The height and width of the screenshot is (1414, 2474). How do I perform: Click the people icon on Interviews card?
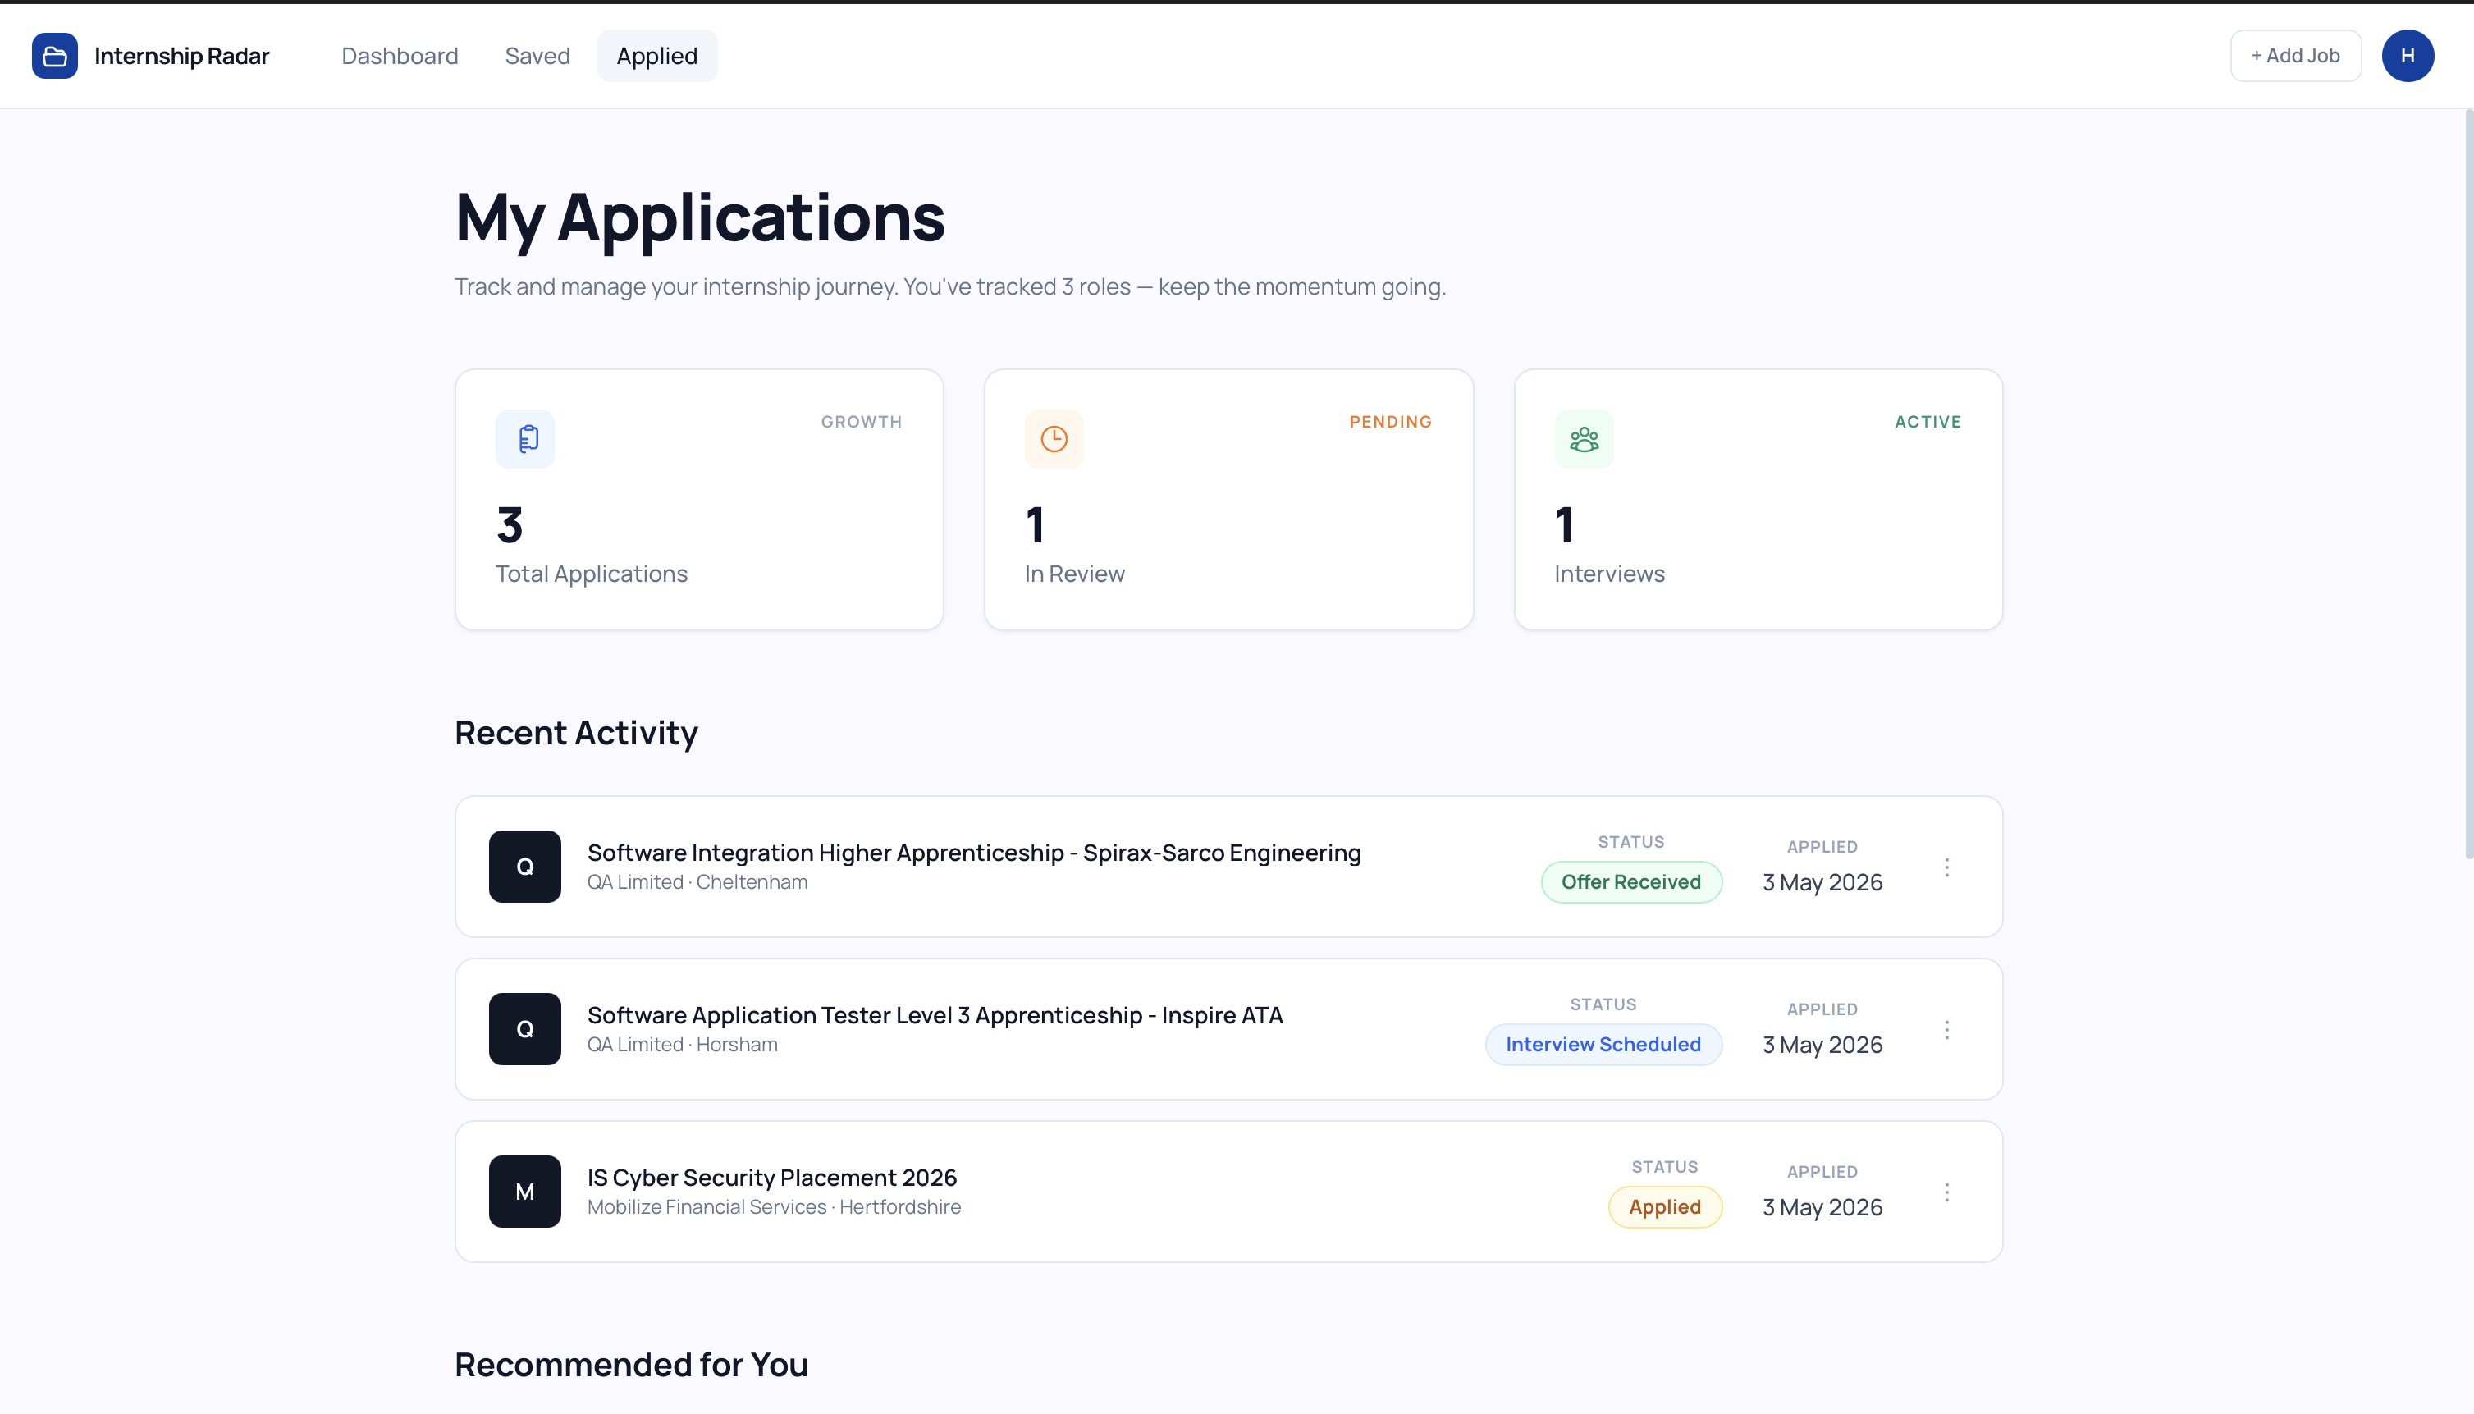click(1584, 439)
